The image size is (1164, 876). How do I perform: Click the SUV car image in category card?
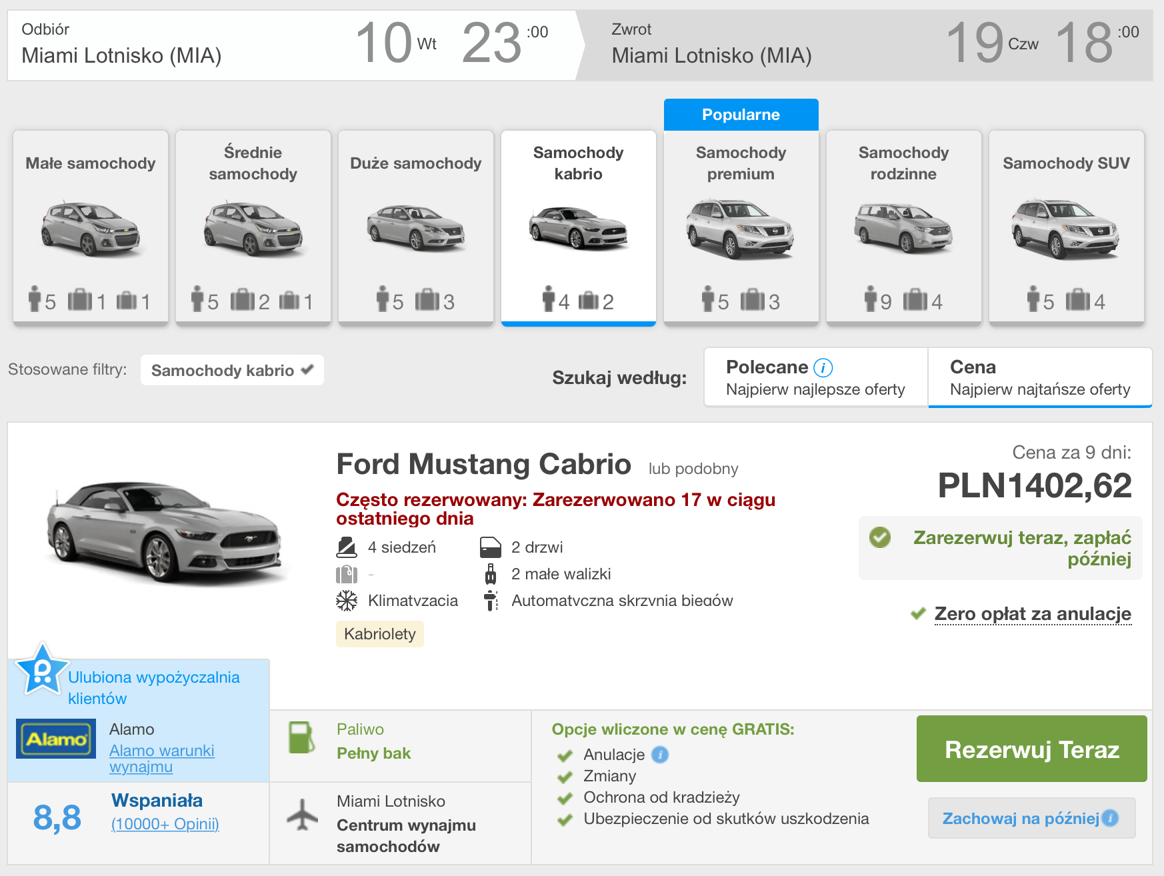tap(1065, 228)
